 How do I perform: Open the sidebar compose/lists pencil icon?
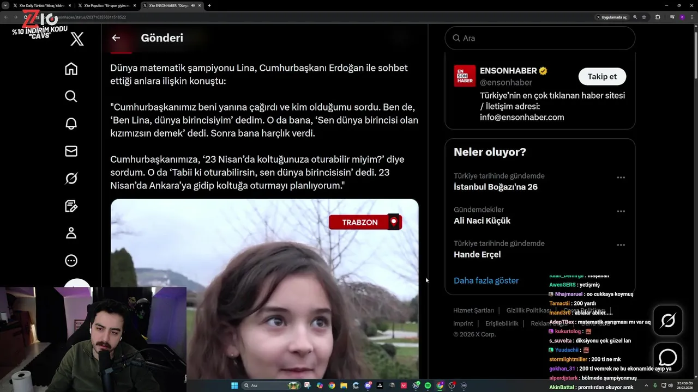coord(71,206)
